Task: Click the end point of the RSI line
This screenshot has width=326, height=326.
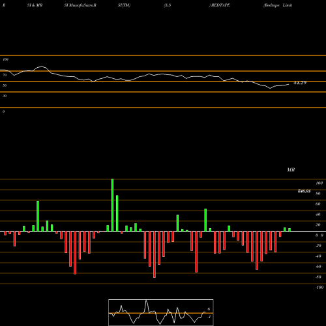Action: 289,84
